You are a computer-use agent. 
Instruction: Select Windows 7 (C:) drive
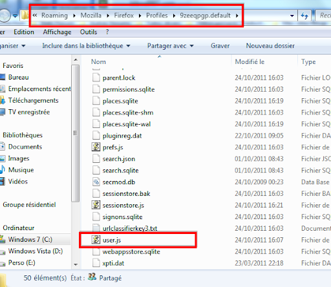tap(30, 239)
